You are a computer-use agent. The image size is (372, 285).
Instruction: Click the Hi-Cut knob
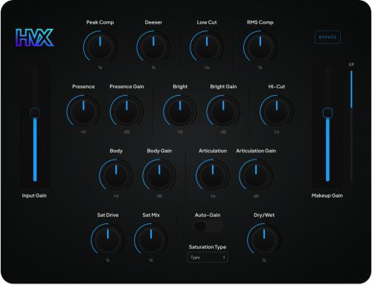click(277, 111)
